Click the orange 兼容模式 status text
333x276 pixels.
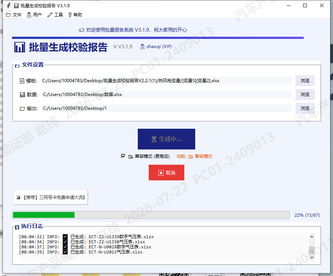[x=204, y=156]
